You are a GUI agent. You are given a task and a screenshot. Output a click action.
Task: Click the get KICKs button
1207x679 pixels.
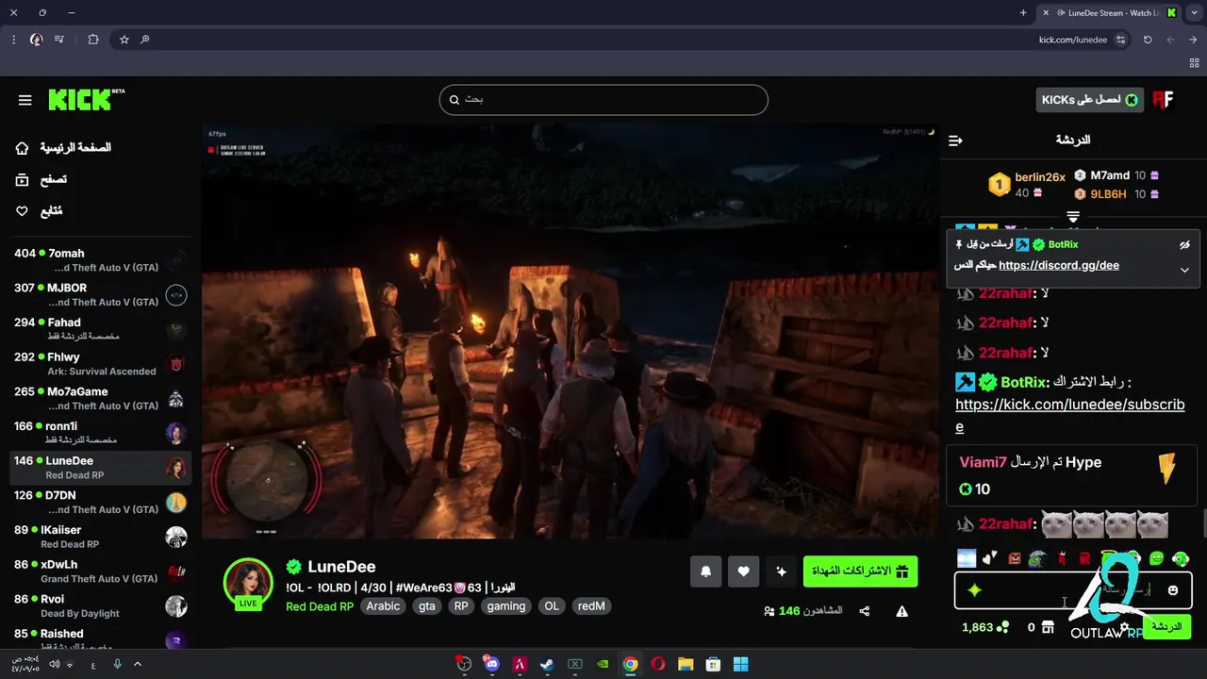click(x=1089, y=100)
